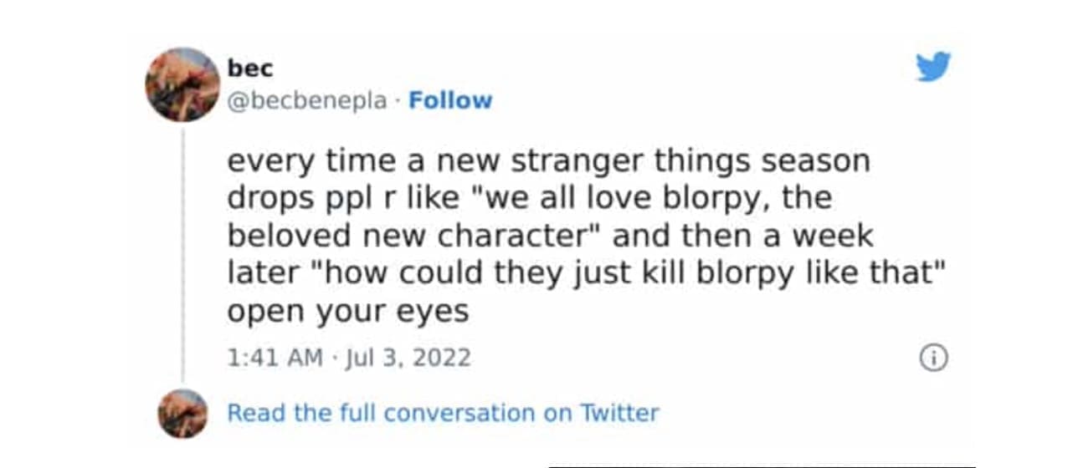Click bec's large profile avatar
Screen dimensions: 1078x468
tap(182, 84)
